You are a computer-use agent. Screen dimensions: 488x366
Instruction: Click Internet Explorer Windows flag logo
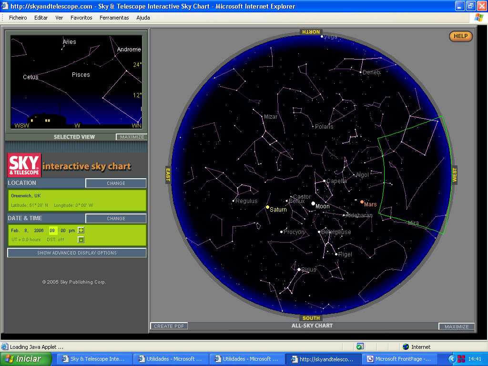[478, 18]
